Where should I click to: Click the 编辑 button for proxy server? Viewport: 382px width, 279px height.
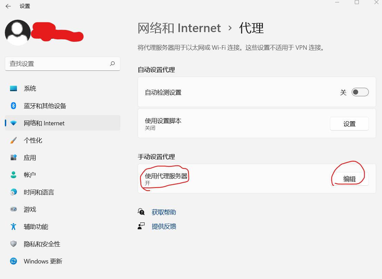click(x=349, y=179)
